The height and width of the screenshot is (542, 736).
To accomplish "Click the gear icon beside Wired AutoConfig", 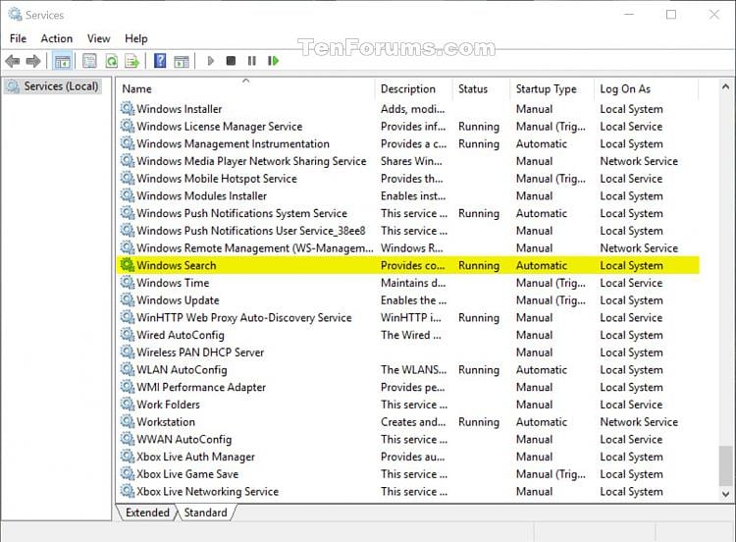I will tap(128, 335).
